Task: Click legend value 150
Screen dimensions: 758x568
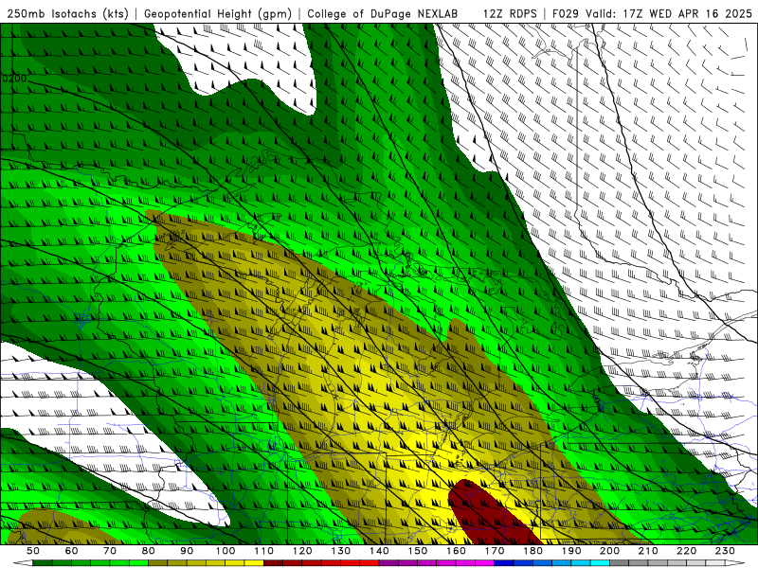Action: point(418,551)
